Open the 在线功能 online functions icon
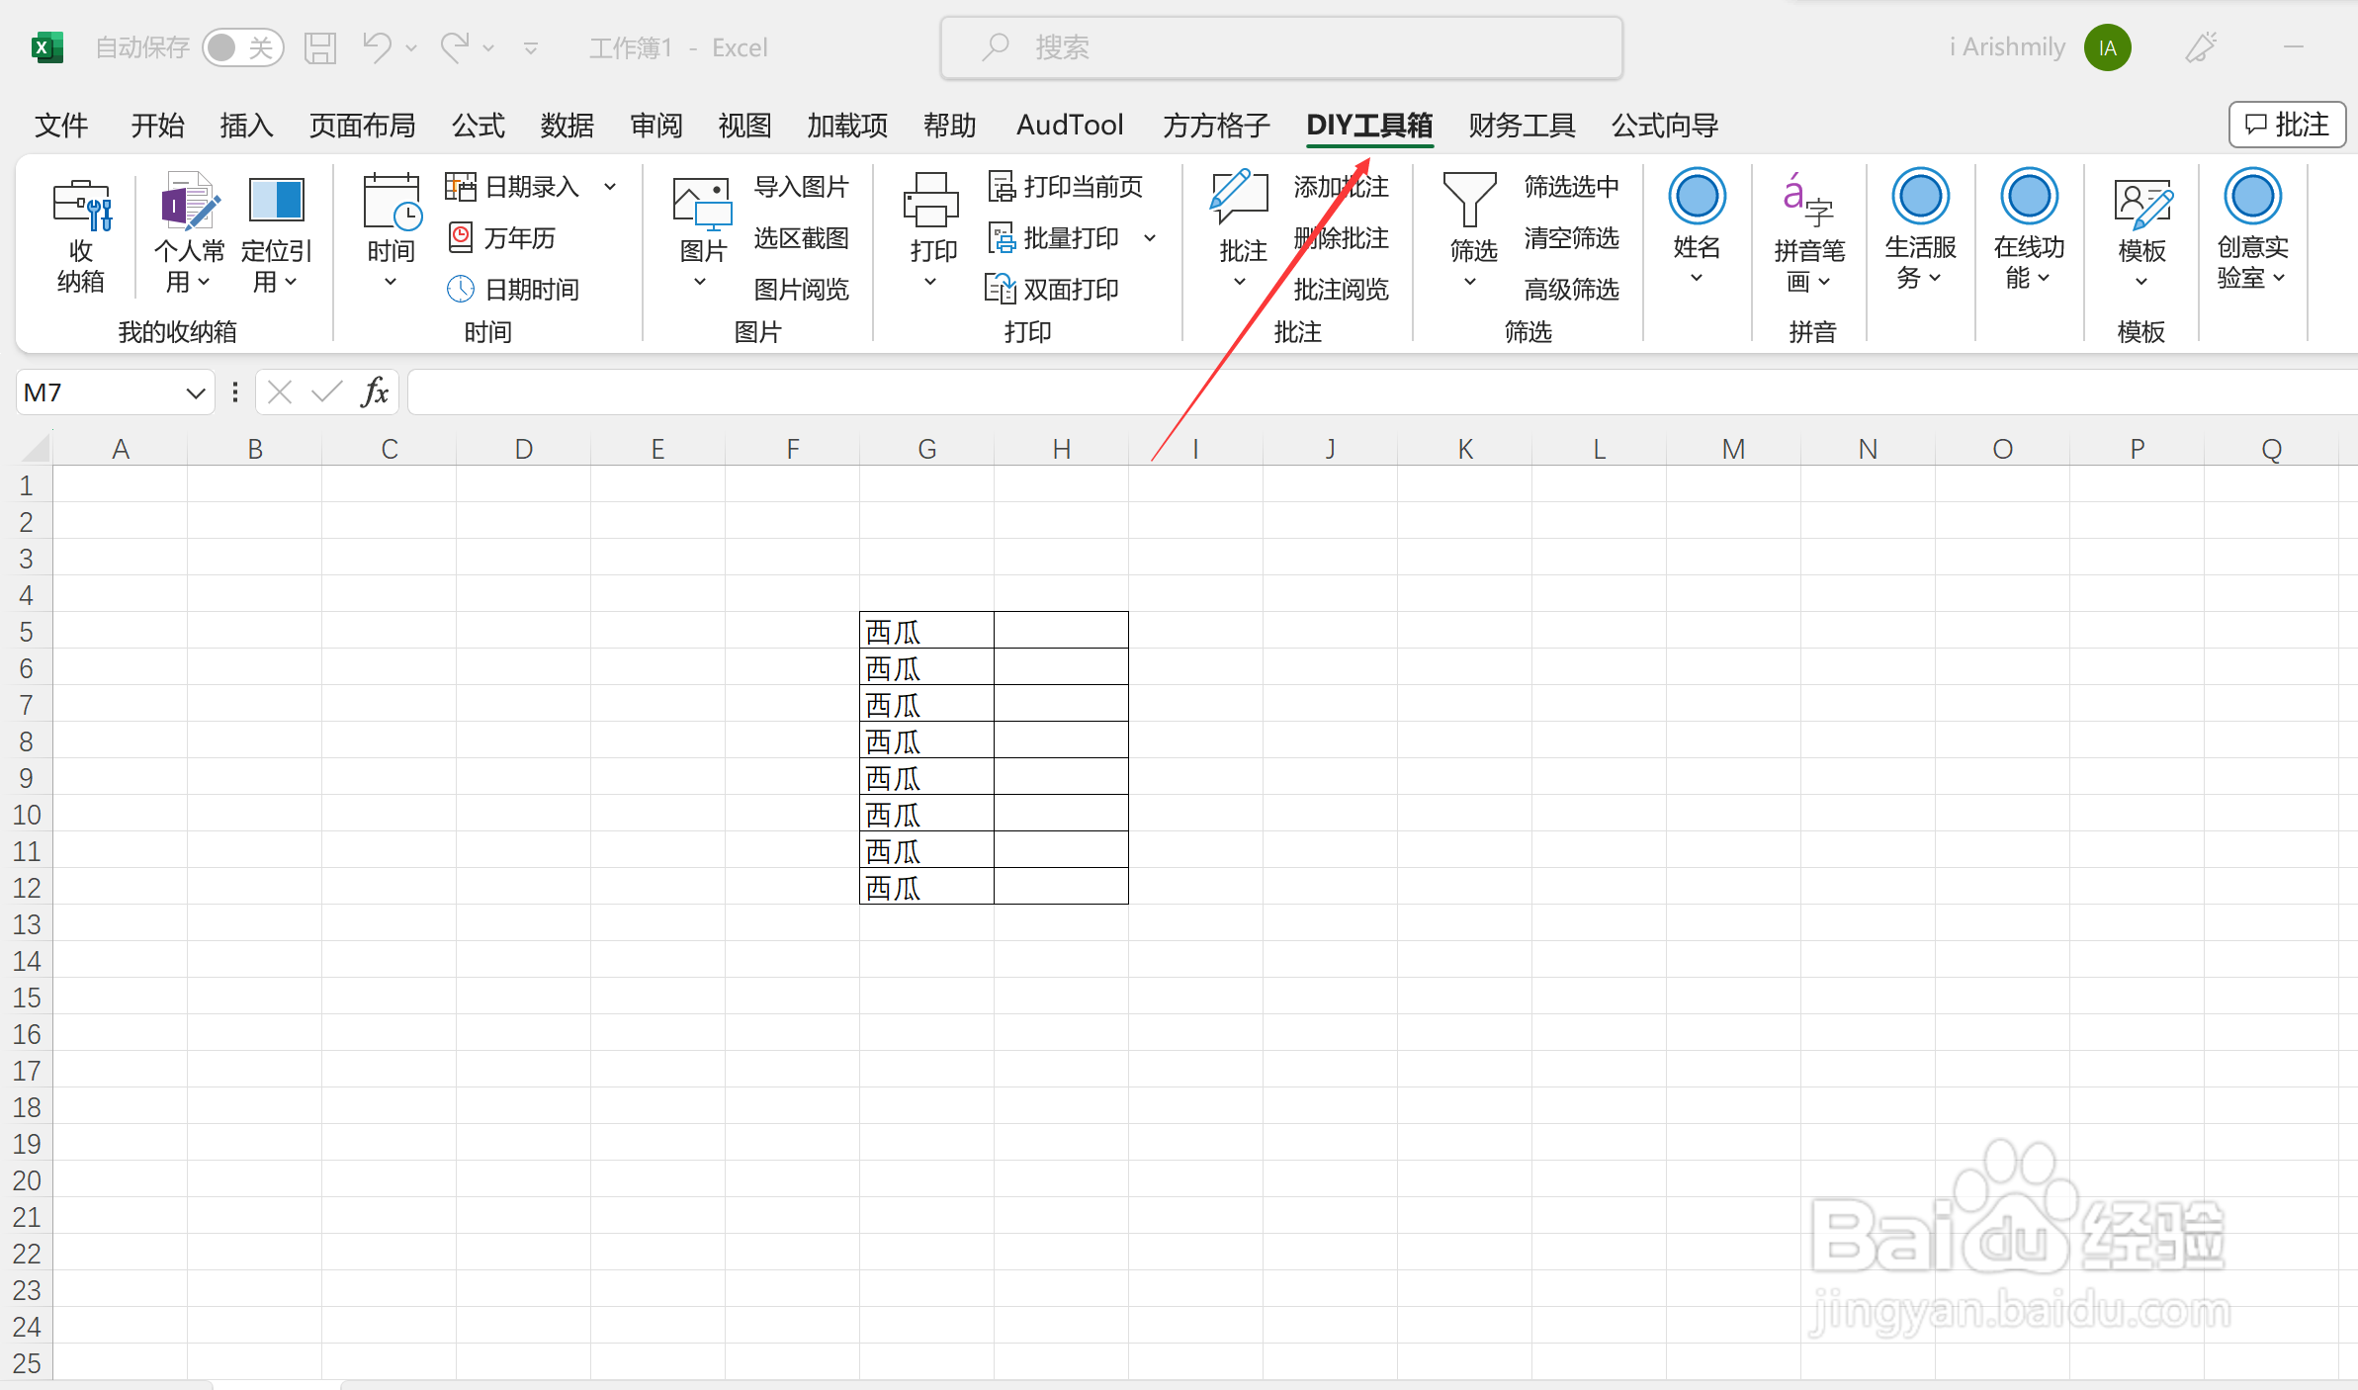Image resolution: width=2358 pixels, height=1390 pixels. click(x=2029, y=197)
